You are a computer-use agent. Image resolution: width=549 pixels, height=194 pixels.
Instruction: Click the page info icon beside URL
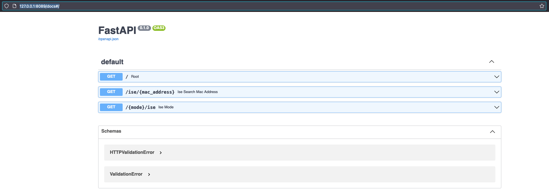coord(14,6)
